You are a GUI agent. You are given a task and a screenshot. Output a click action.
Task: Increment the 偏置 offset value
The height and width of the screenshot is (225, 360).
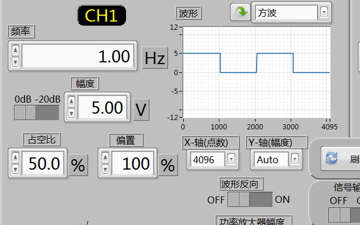pyautogui.click(x=105, y=157)
